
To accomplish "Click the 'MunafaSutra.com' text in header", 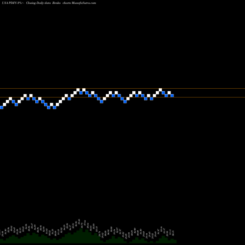I will pos(84,3).
